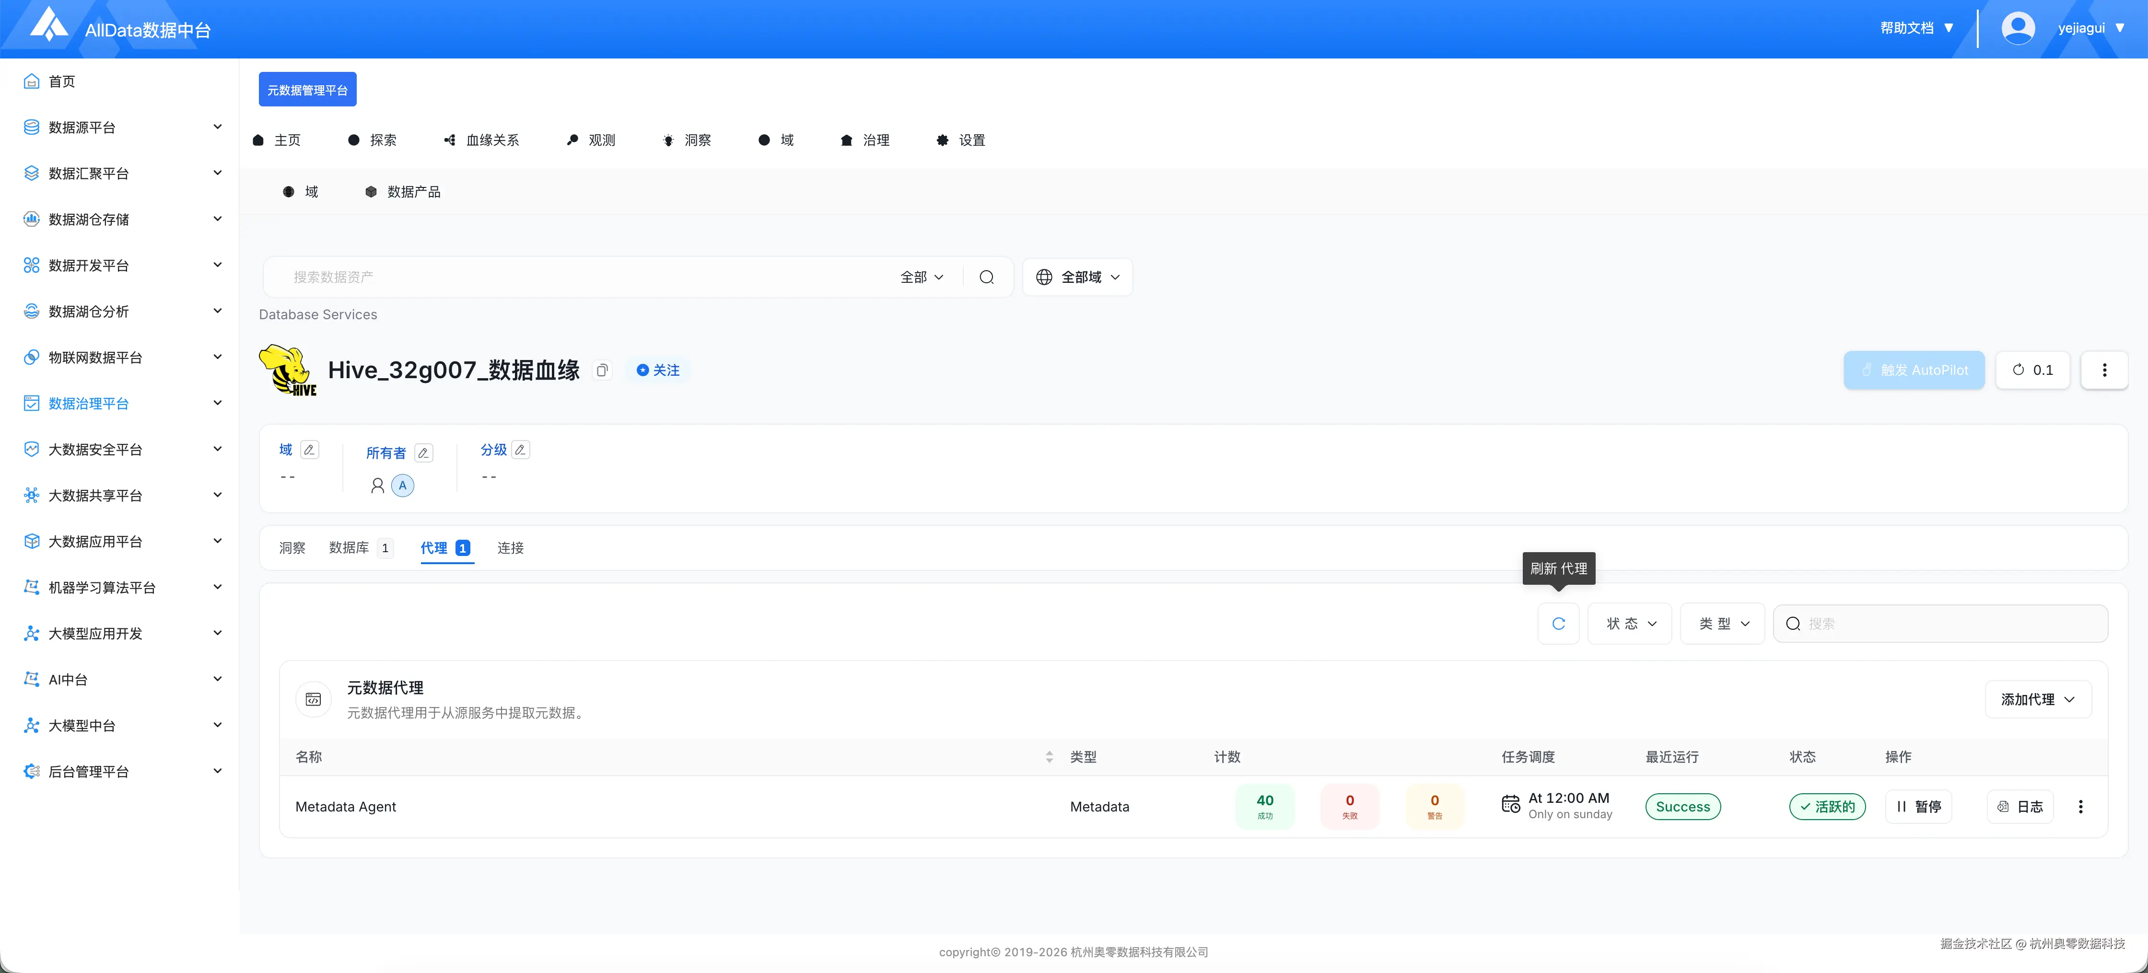The height and width of the screenshot is (973, 2148).
Task: Click the schedule calendar icon
Action: pos(1511,804)
